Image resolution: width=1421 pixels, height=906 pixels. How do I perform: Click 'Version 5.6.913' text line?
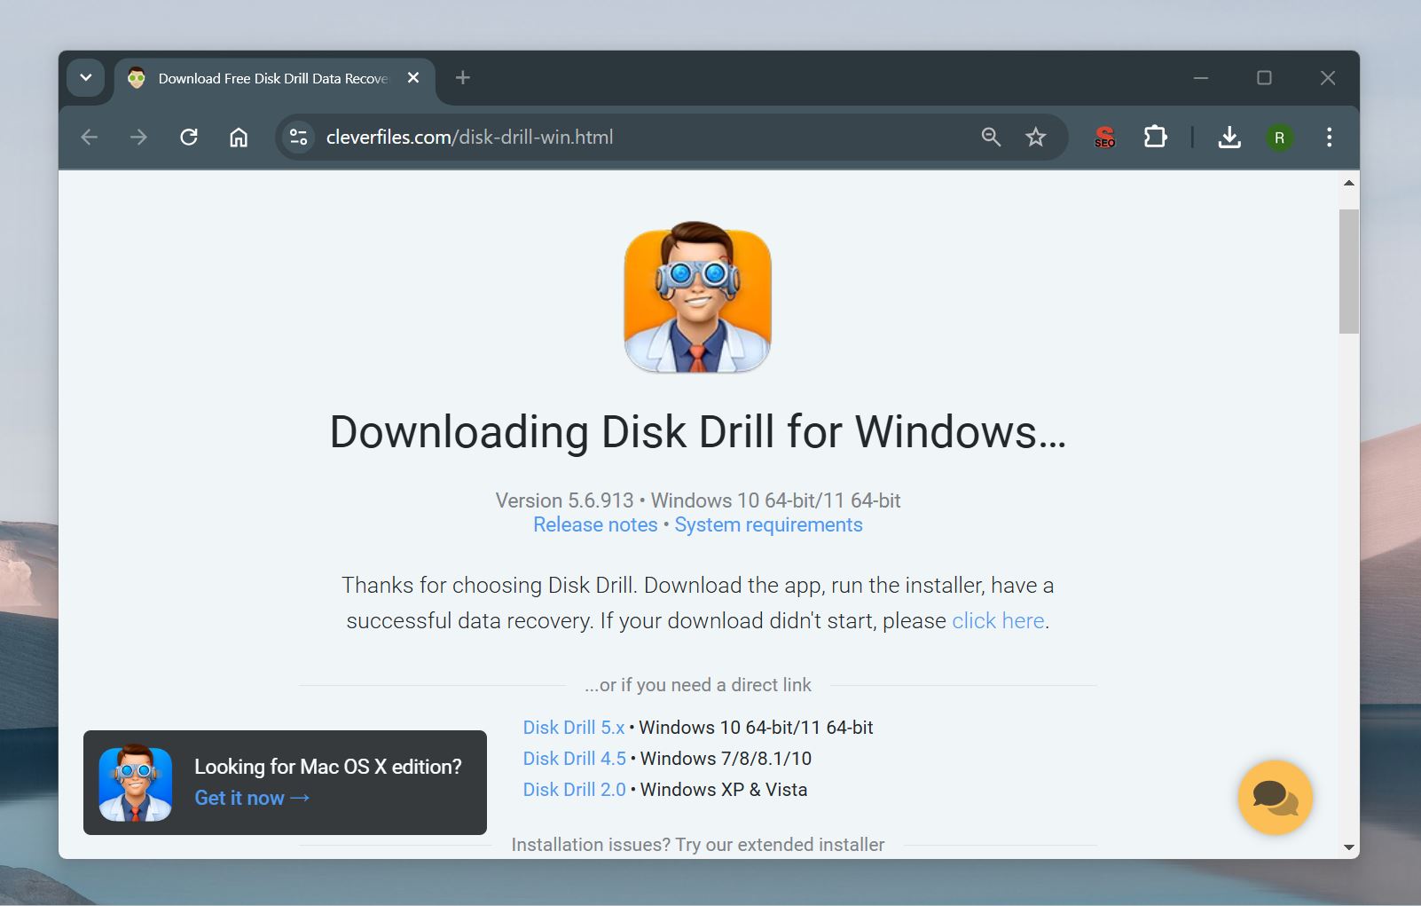tap(698, 500)
